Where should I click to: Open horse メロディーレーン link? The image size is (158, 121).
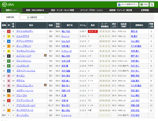(25, 91)
